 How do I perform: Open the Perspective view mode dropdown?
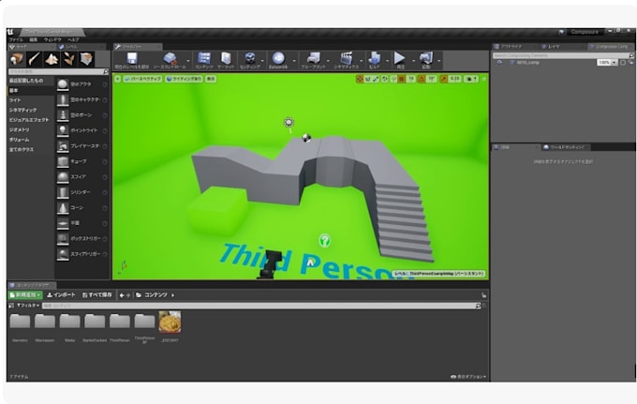pyautogui.click(x=142, y=79)
